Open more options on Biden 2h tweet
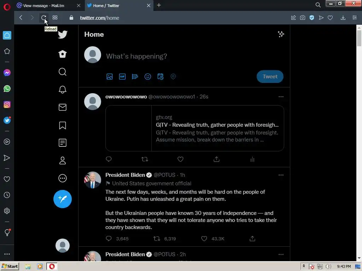The height and width of the screenshot is (271, 362). [281, 254]
